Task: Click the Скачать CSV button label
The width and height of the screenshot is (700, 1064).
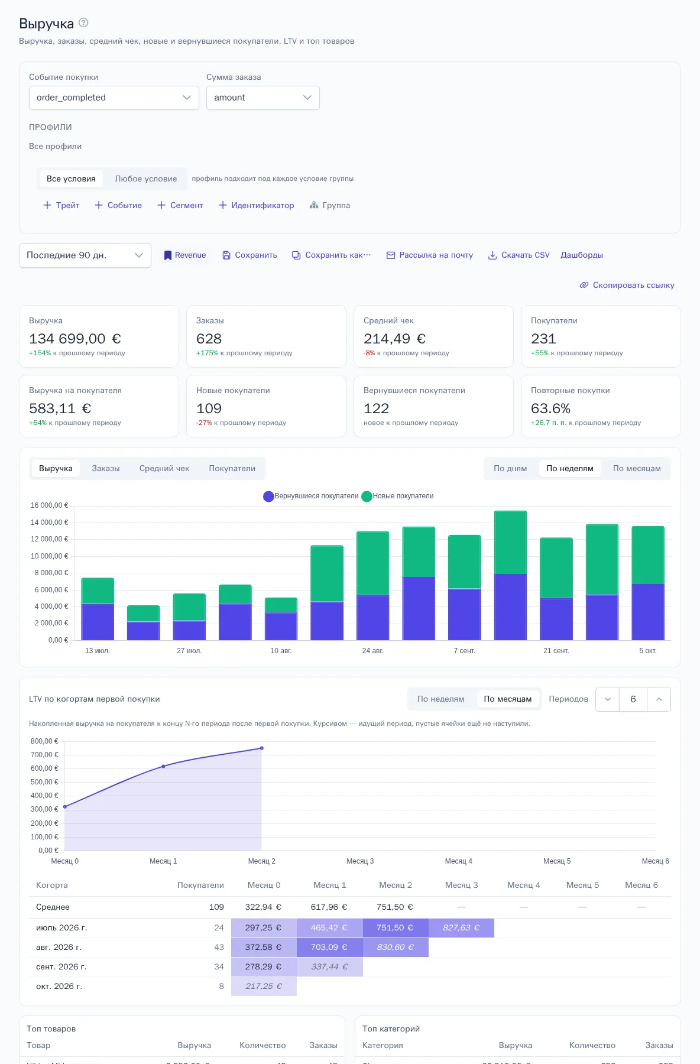Action: point(526,255)
